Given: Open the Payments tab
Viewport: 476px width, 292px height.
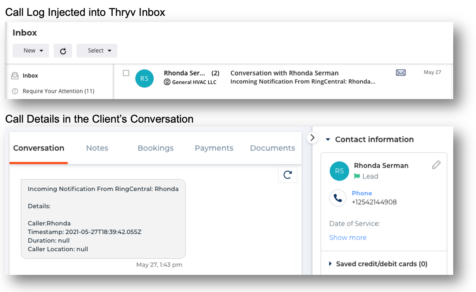Looking at the screenshot, I should (214, 148).
